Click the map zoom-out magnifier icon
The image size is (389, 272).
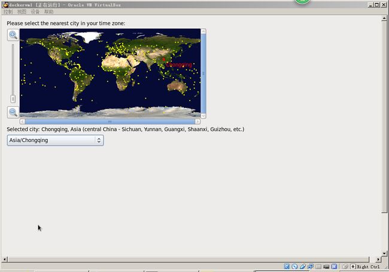[x=13, y=112]
